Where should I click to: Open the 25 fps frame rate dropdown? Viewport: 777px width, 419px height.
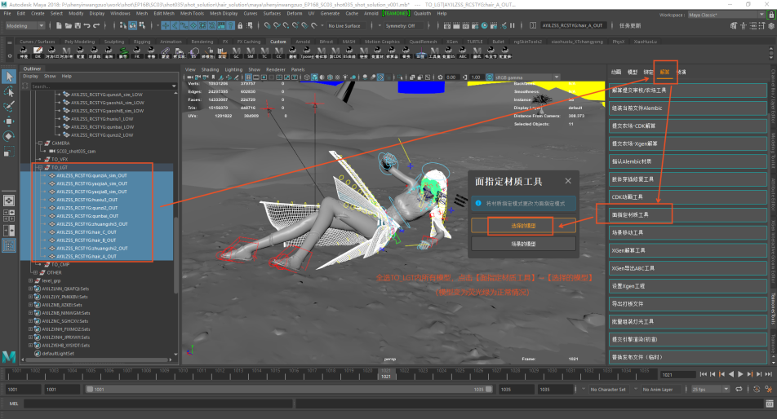709,390
